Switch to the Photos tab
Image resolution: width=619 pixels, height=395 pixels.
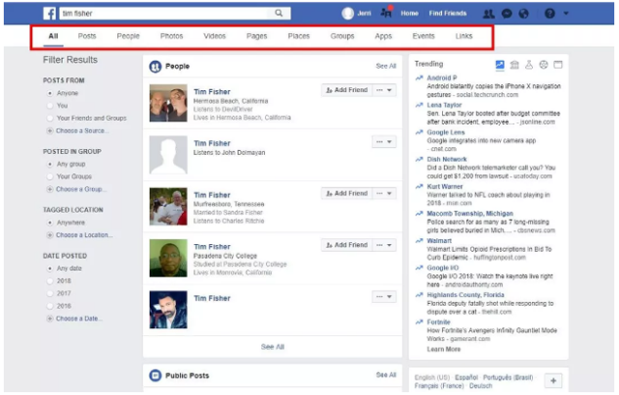tap(171, 36)
